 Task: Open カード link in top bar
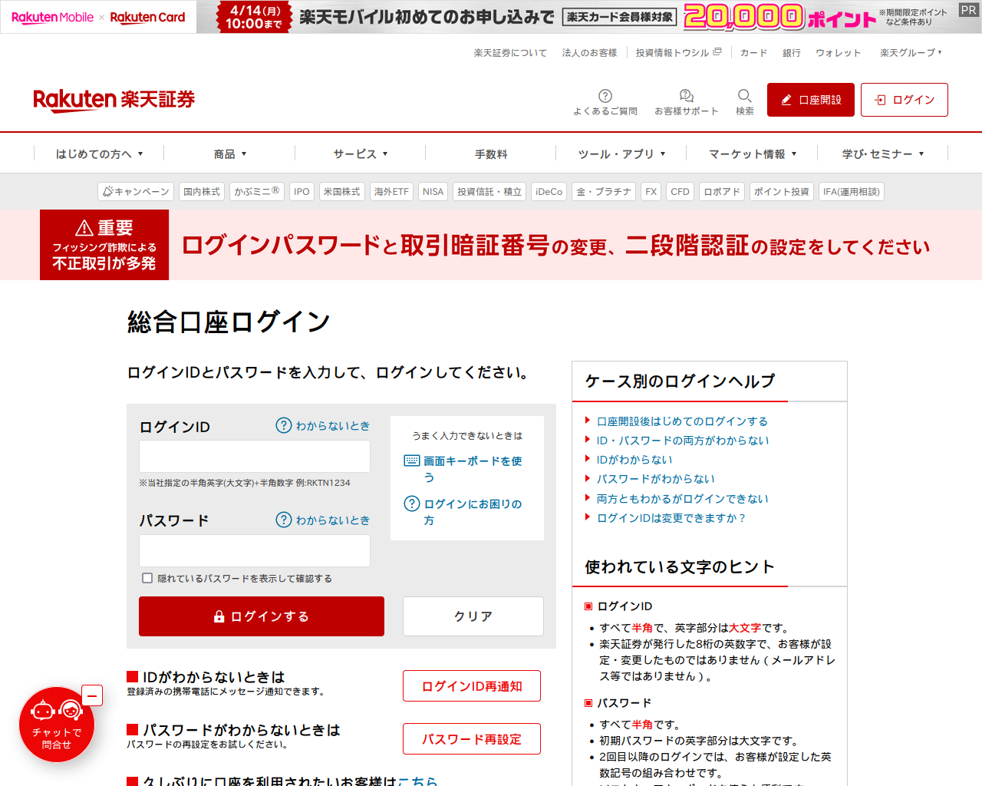coord(753,53)
